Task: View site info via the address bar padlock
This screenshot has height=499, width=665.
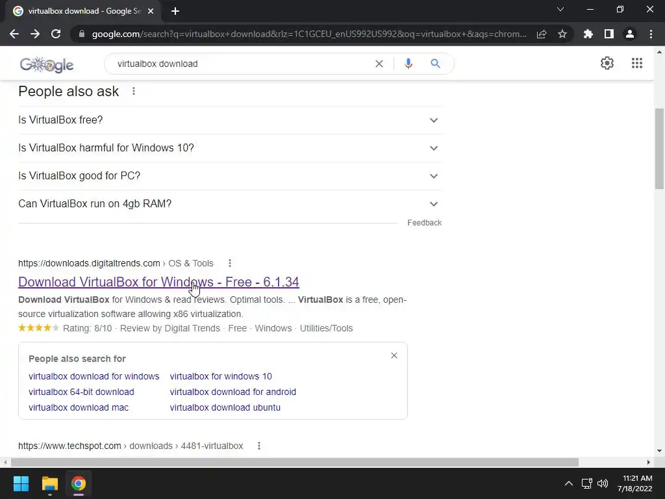Action: click(x=82, y=34)
